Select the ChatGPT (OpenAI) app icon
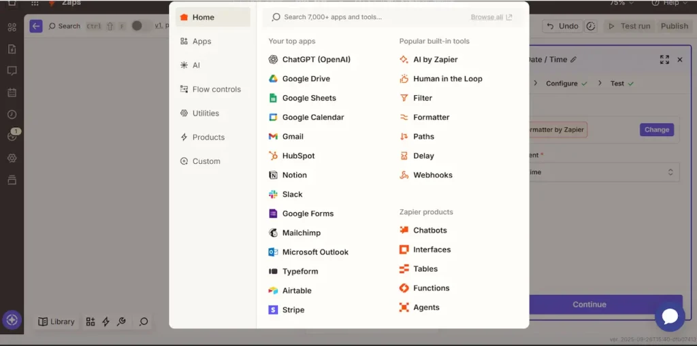The height and width of the screenshot is (346, 697). (x=273, y=60)
